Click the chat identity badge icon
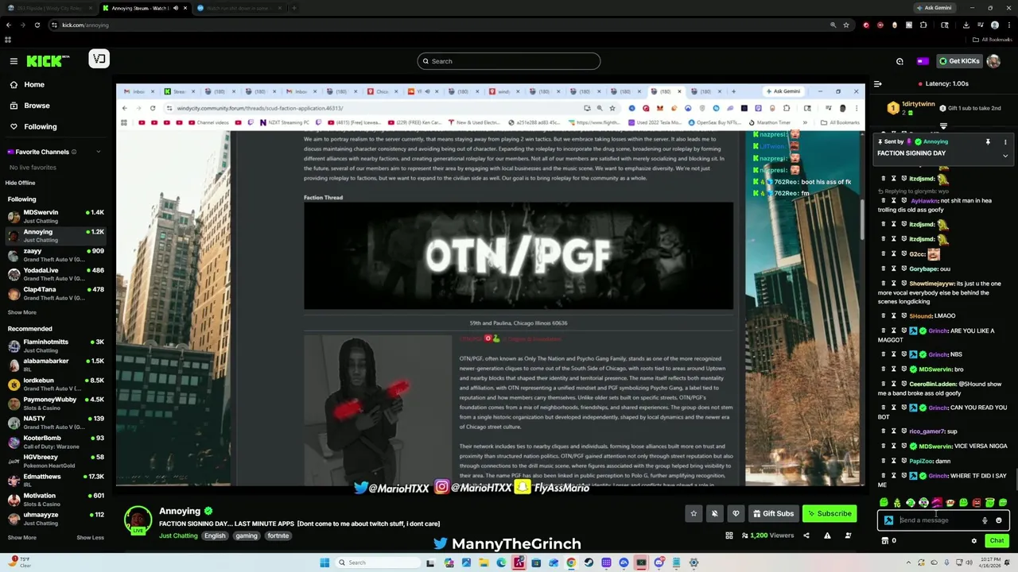The height and width of the screenshot is (572, 1018). tap(888, 520)
